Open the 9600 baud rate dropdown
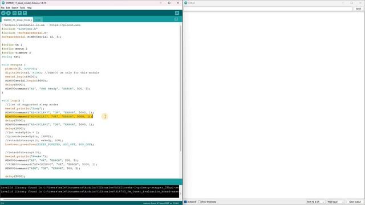Image resolution: width=365 pixels, height=205 pixels. pos(335,202)
